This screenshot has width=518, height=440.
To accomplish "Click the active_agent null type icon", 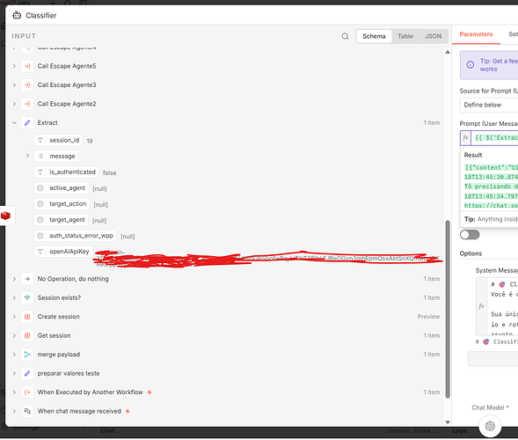I will click(40, 187).
